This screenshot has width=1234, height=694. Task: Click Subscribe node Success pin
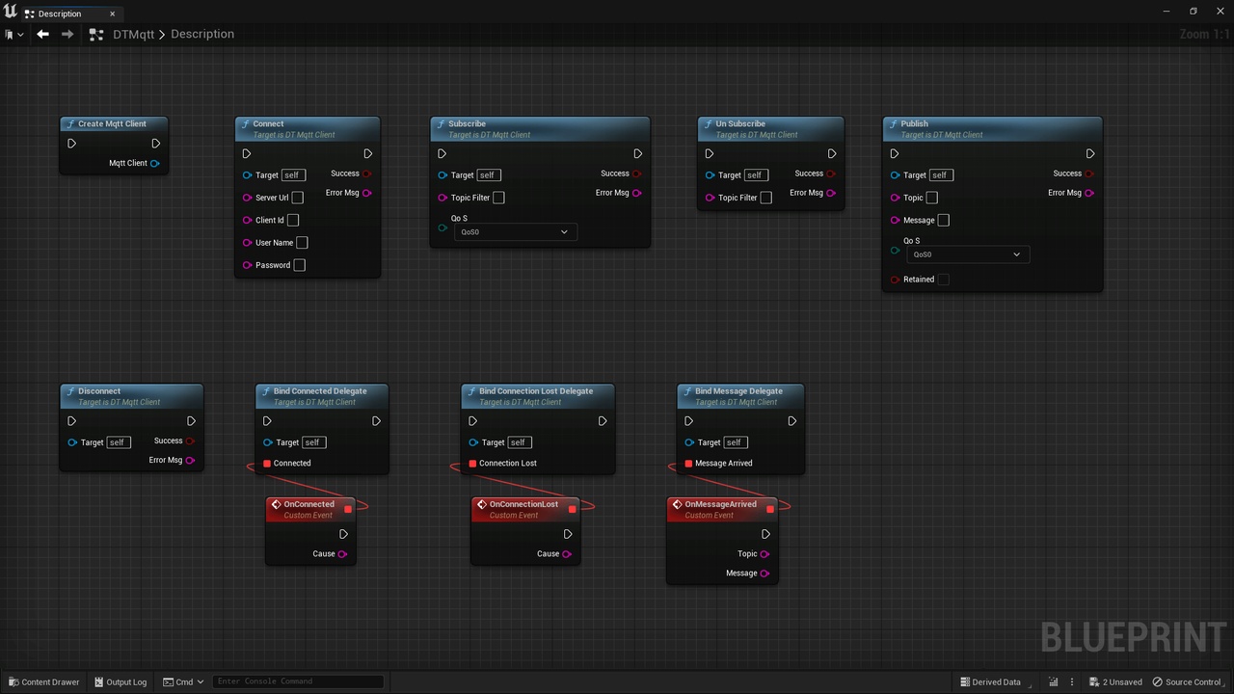[x=637, y=173]
